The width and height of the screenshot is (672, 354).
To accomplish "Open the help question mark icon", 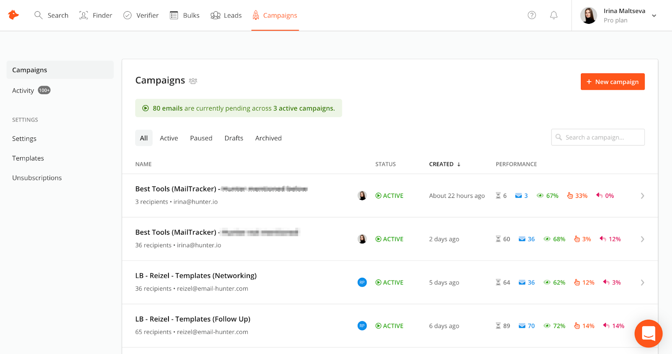I will [x=532, y=15].
